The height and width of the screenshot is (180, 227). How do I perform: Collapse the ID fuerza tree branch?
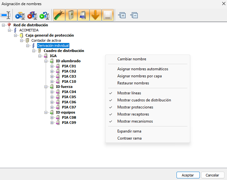point(46,87)
